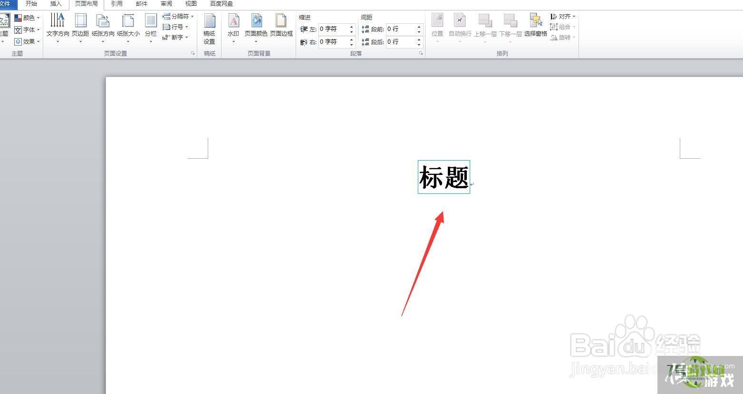Click the Position (位置) icon
This screenshot has height=394, width=743.
(x=437, y=20)
